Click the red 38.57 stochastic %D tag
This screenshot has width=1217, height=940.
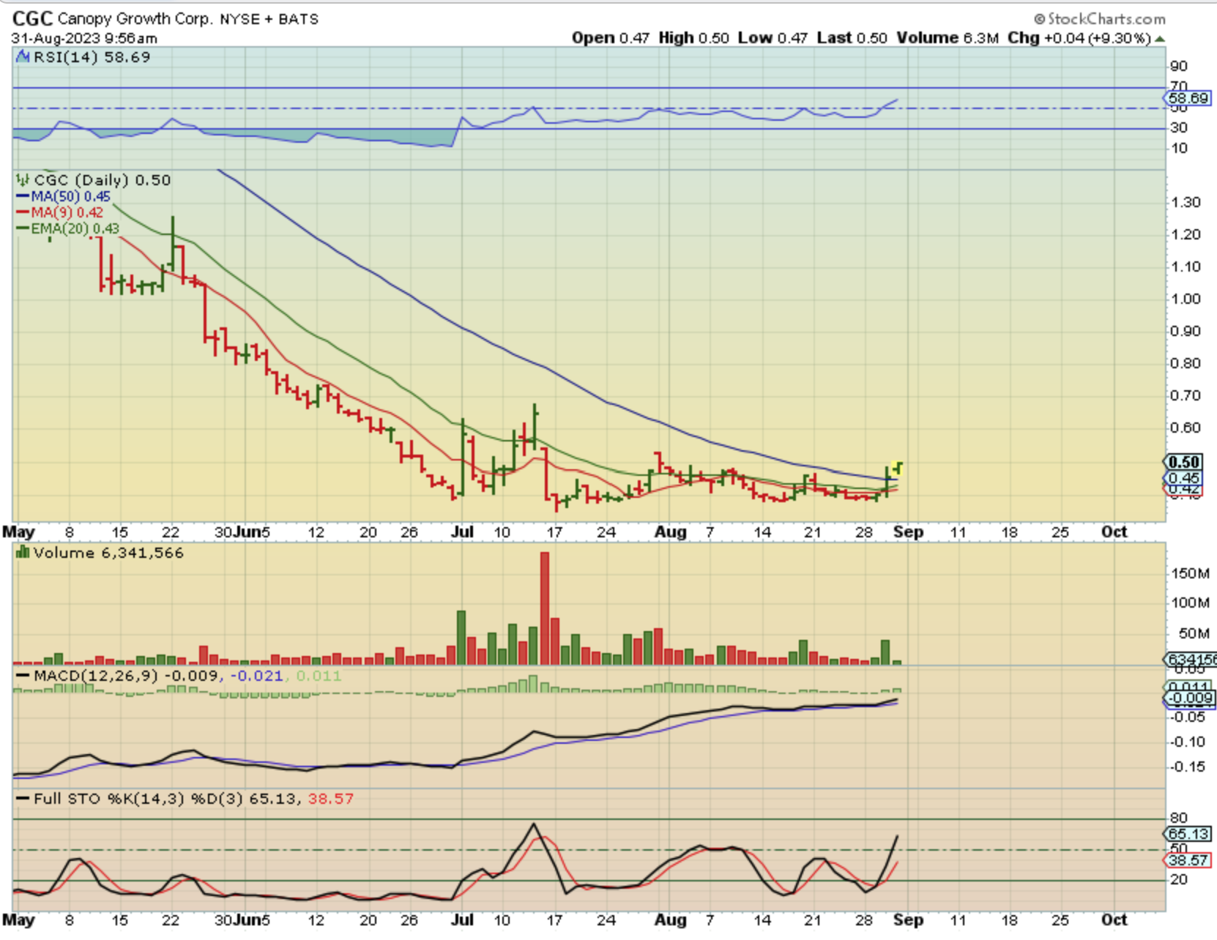click(x=1188, y=860)
